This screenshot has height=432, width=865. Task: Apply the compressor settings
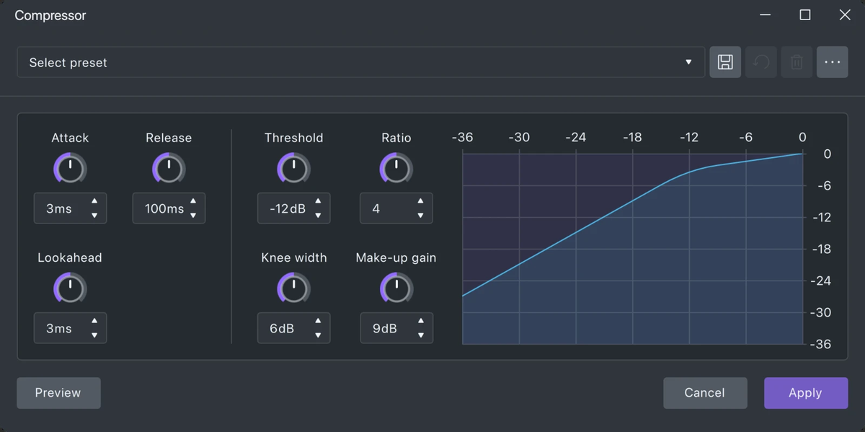point(806,393)
